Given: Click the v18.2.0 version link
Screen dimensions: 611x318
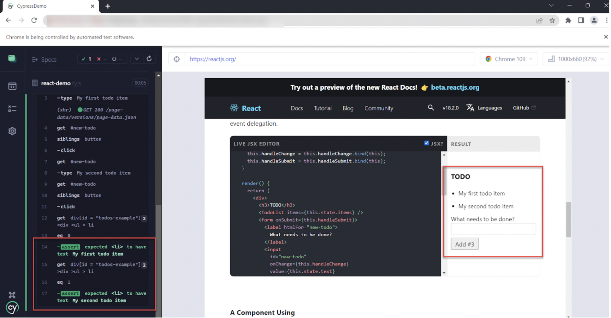Looking at the screenshot, I should pyautogui.click(x=450, y=108).
